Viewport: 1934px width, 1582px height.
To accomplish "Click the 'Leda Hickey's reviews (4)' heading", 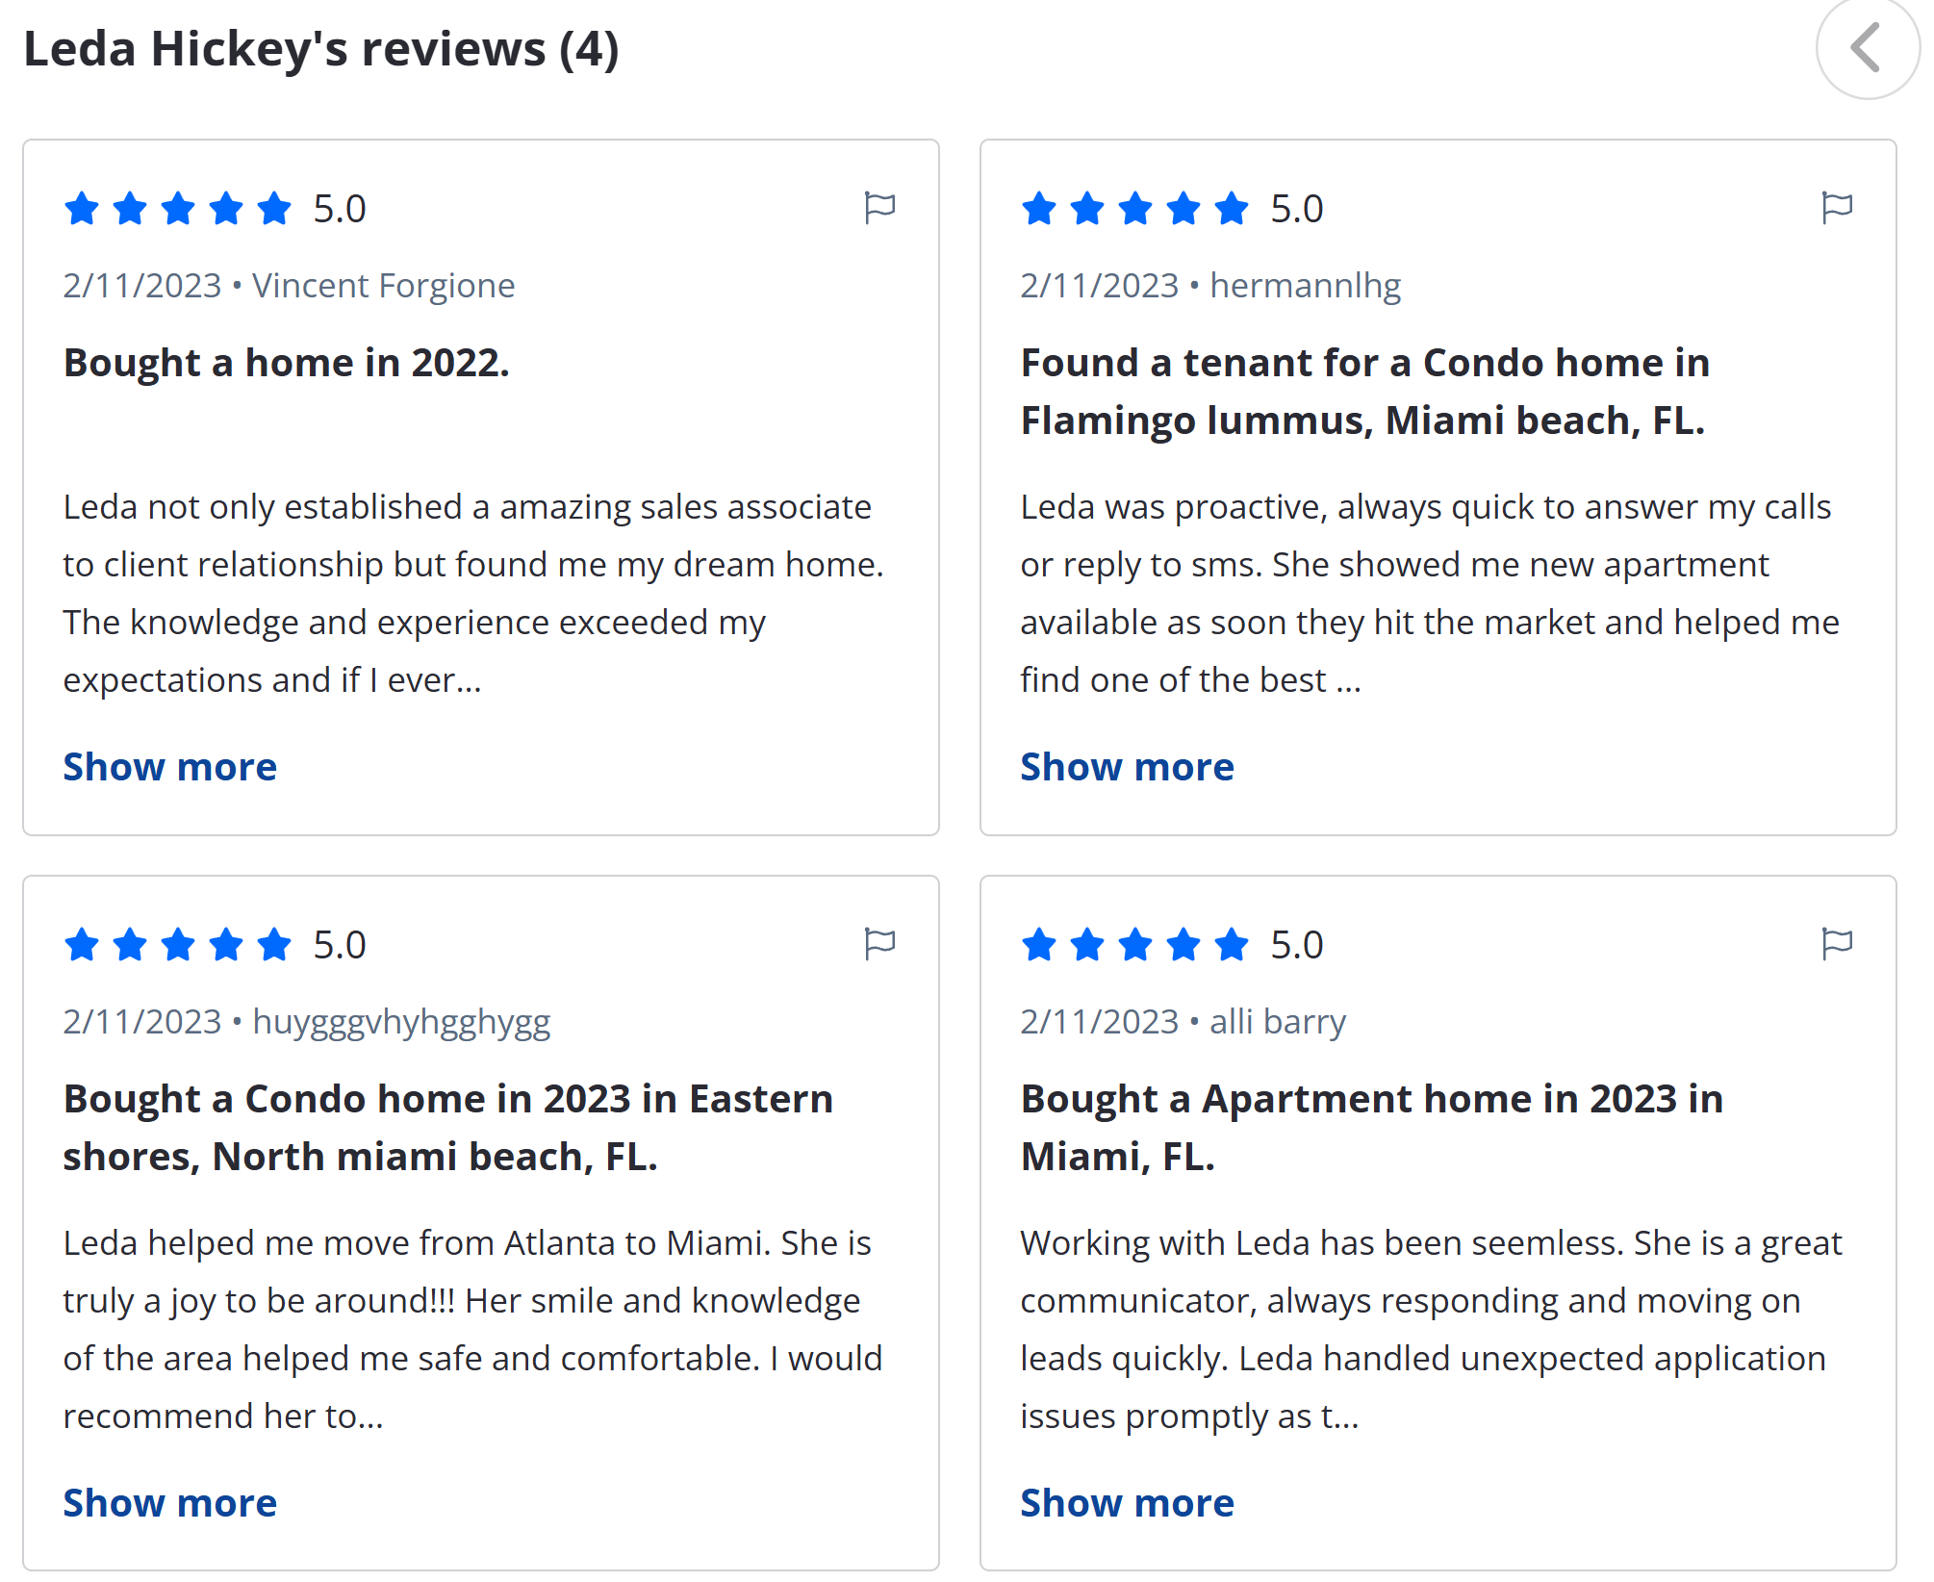I will click(321, 49).
